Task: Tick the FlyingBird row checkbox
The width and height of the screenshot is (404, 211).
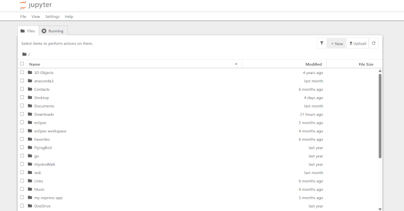Action: [x=22, y=147]
